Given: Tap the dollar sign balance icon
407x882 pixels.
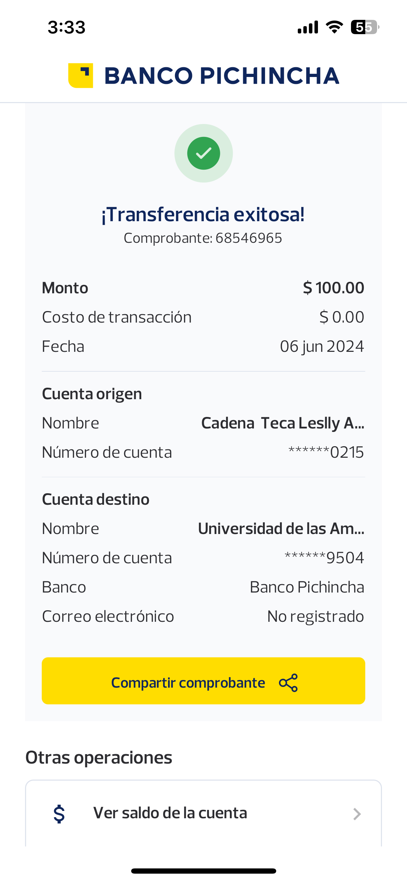Looking at the screenshot, I should tap(59, 814).
